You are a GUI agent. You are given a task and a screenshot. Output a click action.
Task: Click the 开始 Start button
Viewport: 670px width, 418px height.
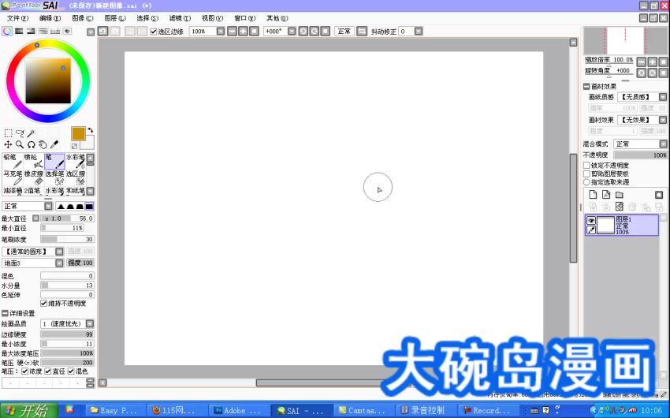28,410
